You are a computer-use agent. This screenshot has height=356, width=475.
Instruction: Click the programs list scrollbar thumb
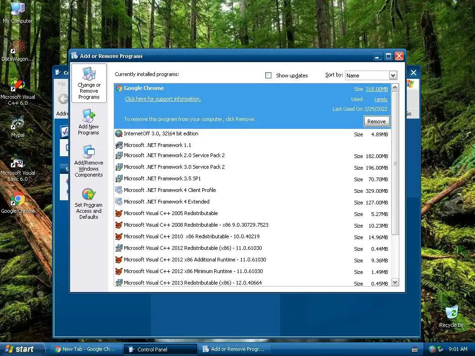[395, 163]
